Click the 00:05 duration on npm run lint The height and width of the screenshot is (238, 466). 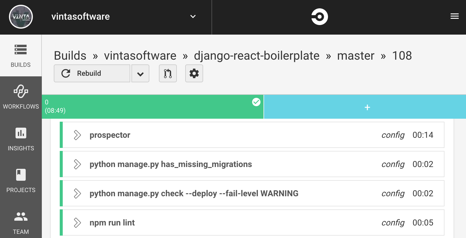423,223
